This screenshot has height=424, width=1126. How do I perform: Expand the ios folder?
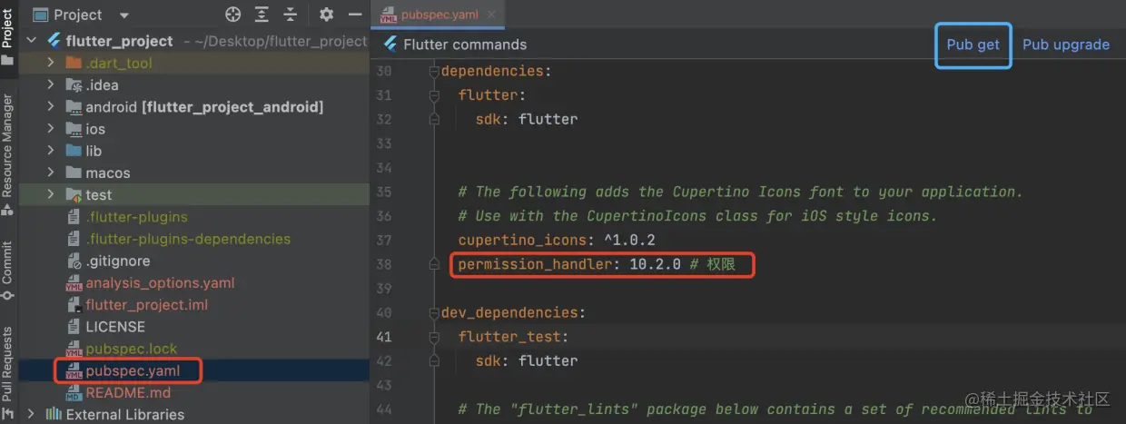tap(52, 129)
